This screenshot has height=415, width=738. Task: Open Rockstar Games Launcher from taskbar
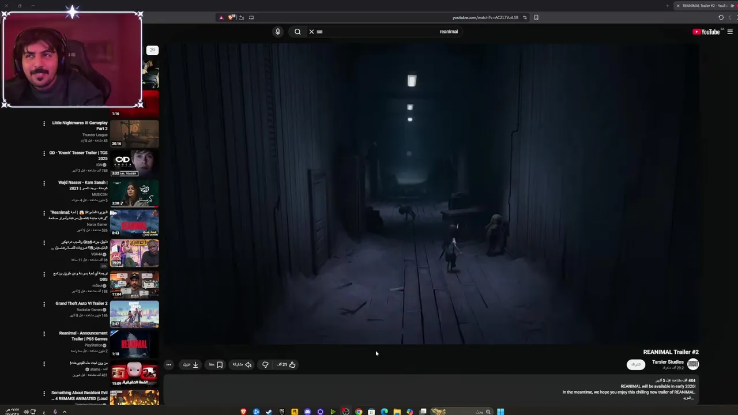pos(295,412)
